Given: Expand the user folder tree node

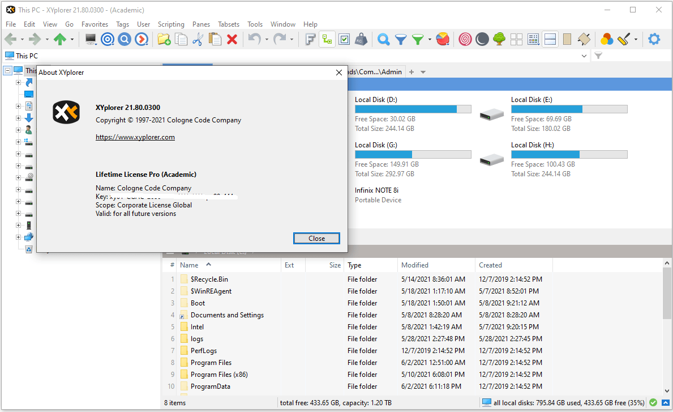Looking at the screenshot, I should (19, 130).
